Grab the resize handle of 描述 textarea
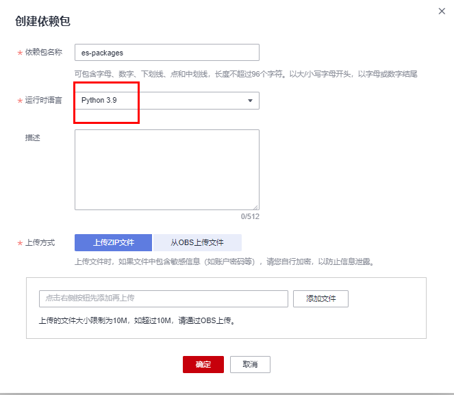 (x=256, y=207)
